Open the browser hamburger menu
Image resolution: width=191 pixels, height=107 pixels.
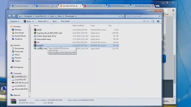[x=173, y=10]
